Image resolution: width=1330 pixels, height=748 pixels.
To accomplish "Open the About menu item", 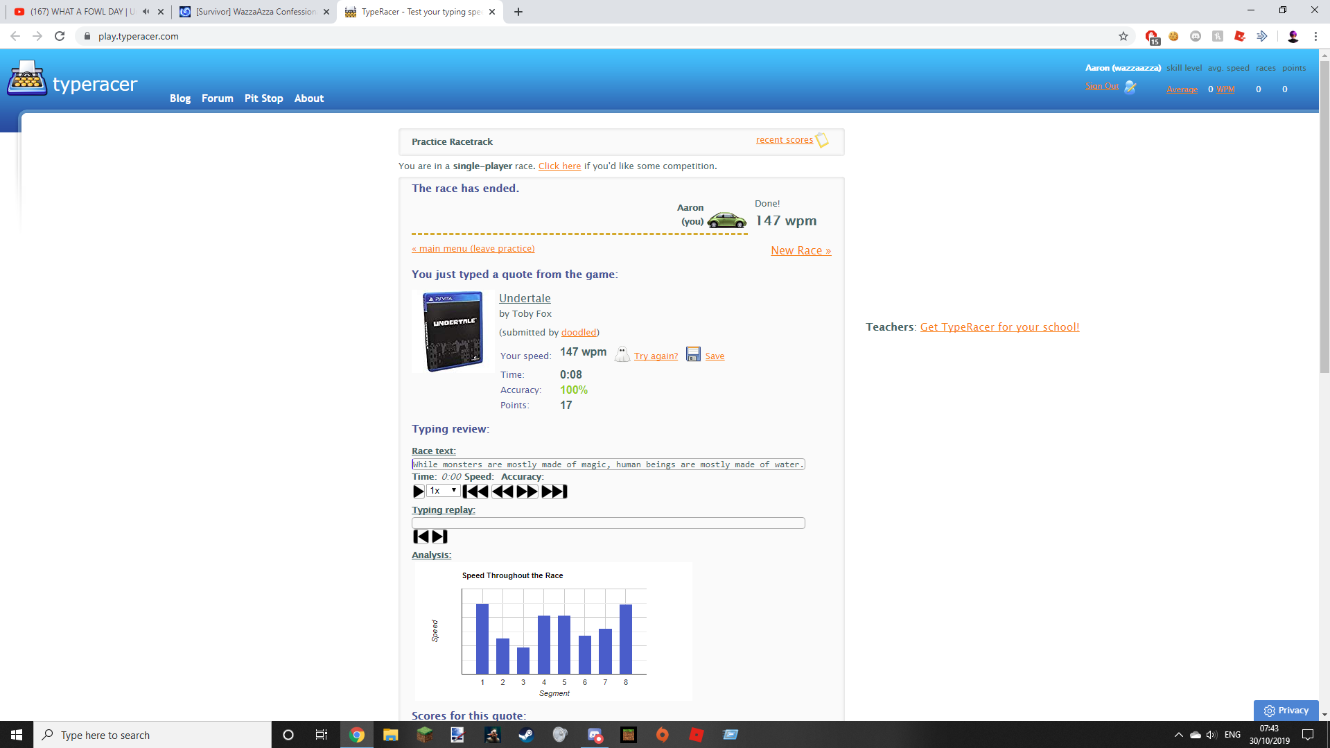I will [309, 98].
